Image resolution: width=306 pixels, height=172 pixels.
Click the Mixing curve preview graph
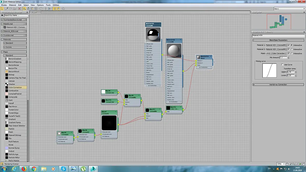(x=269, y=70)
